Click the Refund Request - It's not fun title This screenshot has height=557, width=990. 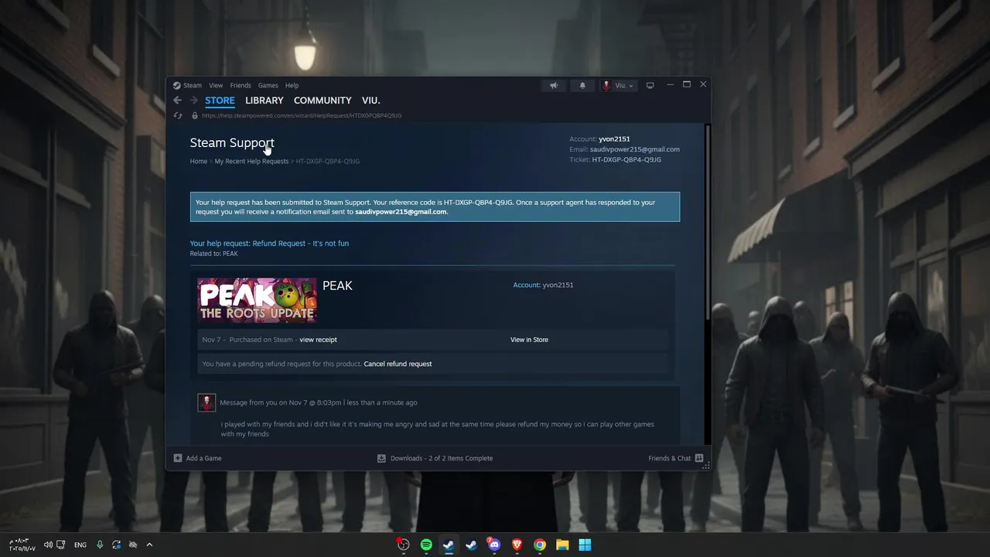click(x=300, y=243)
